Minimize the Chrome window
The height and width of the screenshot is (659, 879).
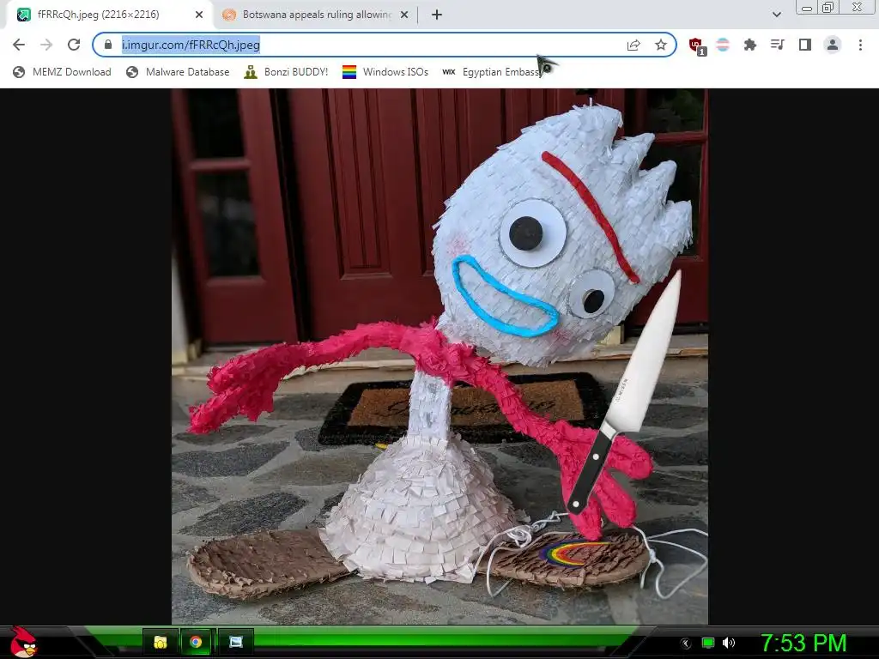807,7
